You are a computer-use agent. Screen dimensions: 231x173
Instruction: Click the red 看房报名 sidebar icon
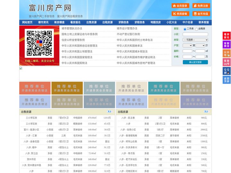[227, 36]
